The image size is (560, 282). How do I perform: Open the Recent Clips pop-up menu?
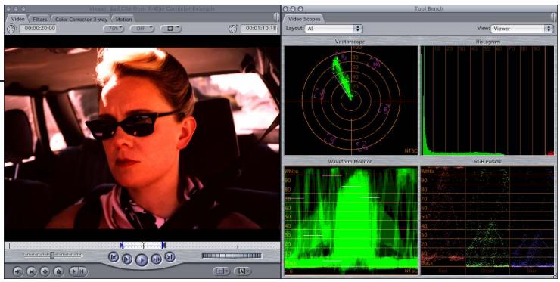coord(222,271)
